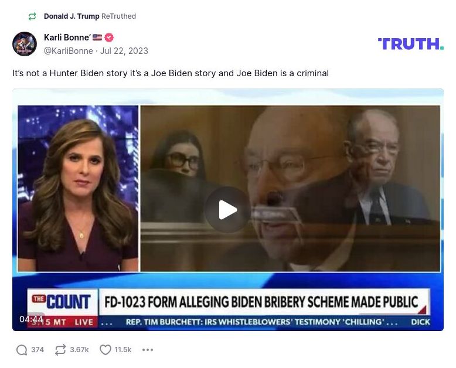
Task: Click the 11.5k likes count
Action: click(122, 350)
